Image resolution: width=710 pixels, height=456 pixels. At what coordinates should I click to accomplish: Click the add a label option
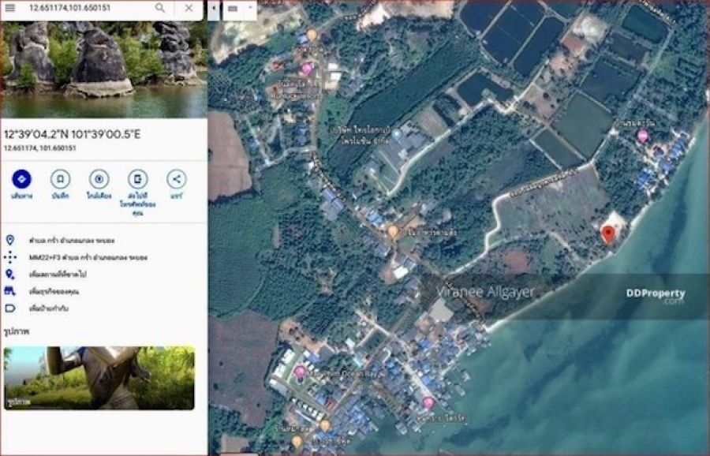click(62, 308)
